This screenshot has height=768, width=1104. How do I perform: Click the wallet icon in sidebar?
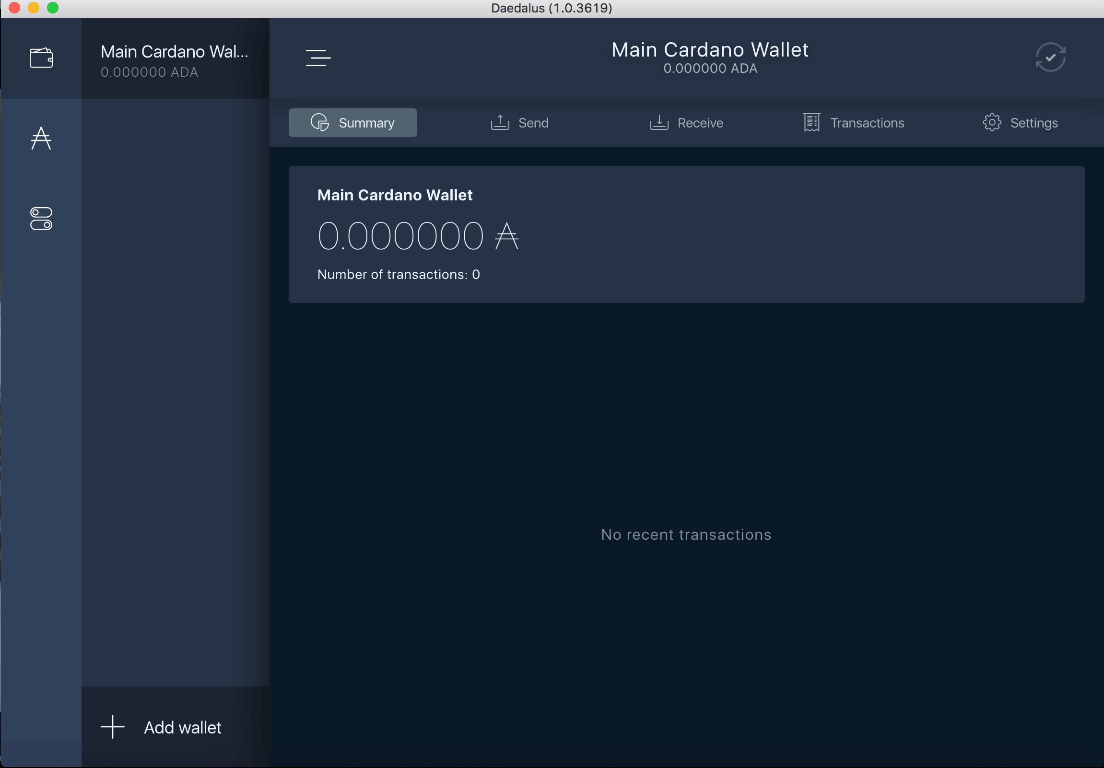(41, 58)
